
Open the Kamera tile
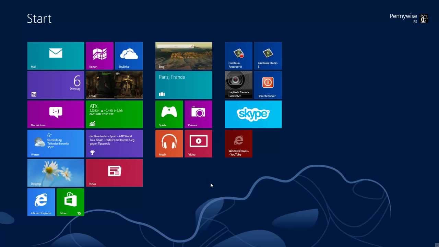pyautogui.click(x=198, y=114)
